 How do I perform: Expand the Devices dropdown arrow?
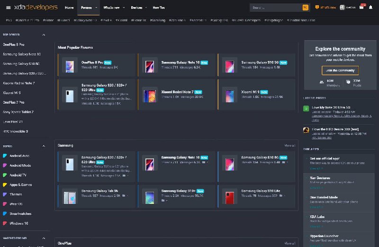click(146, 8)
